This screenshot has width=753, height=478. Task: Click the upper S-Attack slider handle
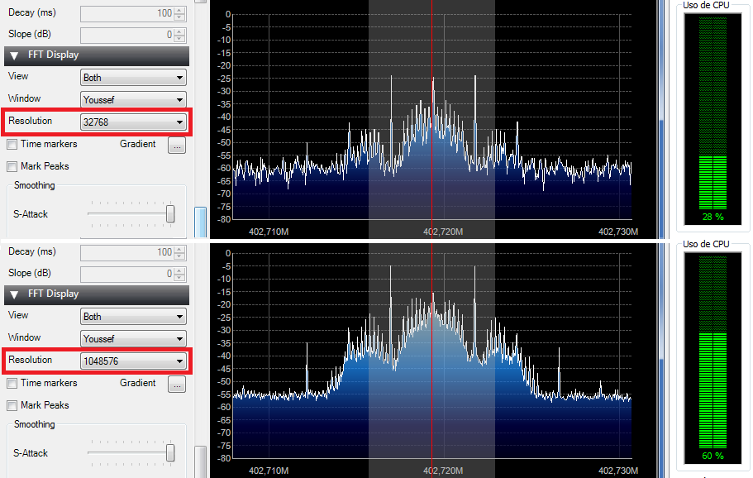coord(170,214)
